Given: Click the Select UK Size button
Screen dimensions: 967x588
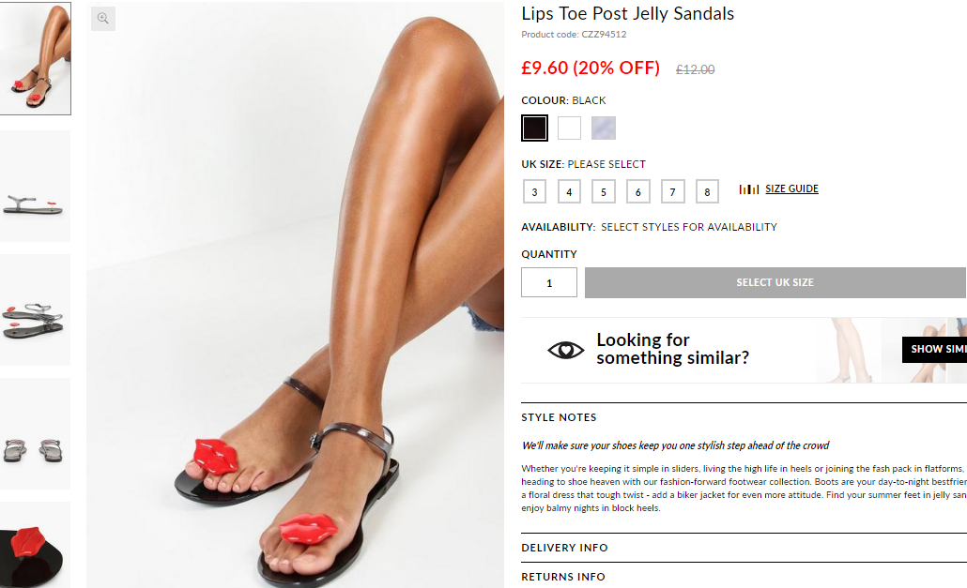Looking at the screenshot, I should [x=775, y=282].
